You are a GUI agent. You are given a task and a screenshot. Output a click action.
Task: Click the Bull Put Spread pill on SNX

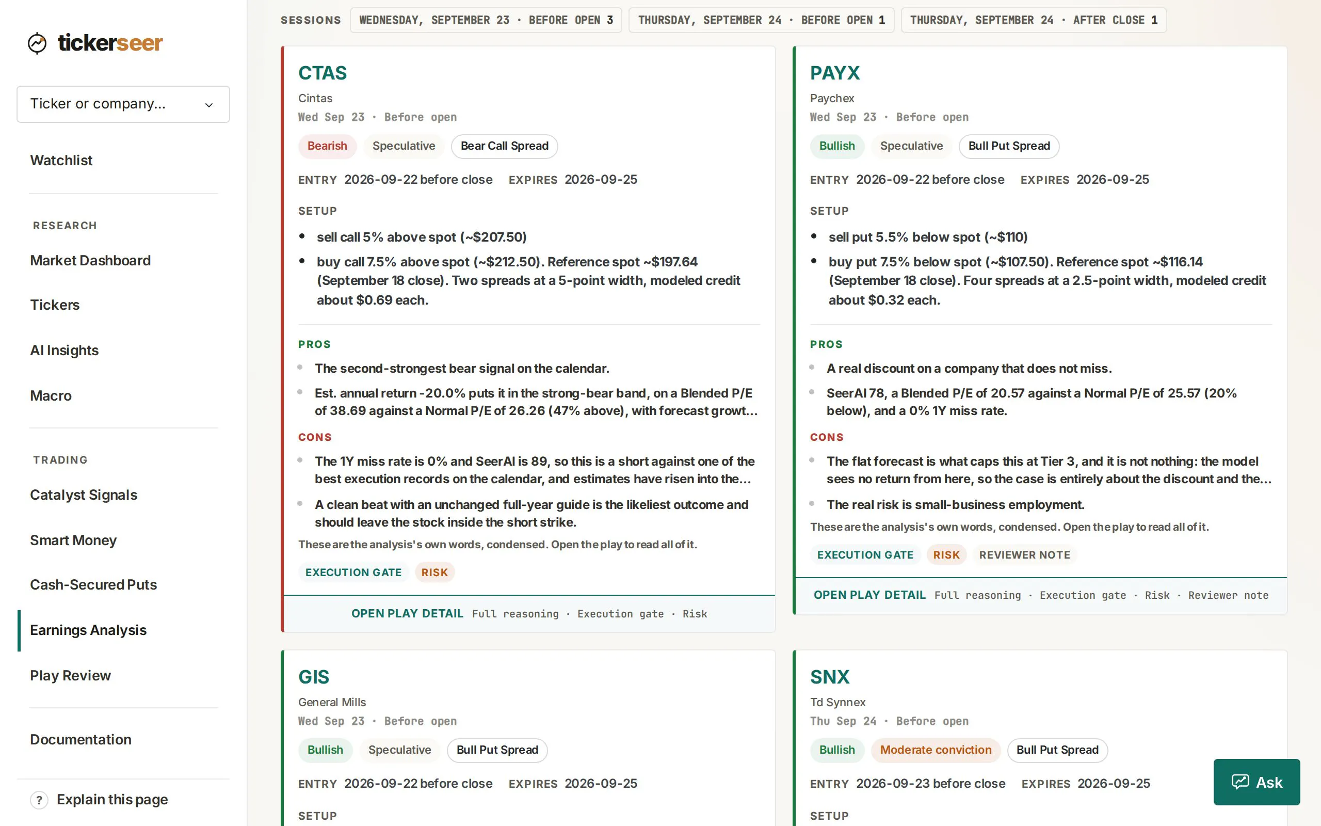click(x=1057, y=751)
